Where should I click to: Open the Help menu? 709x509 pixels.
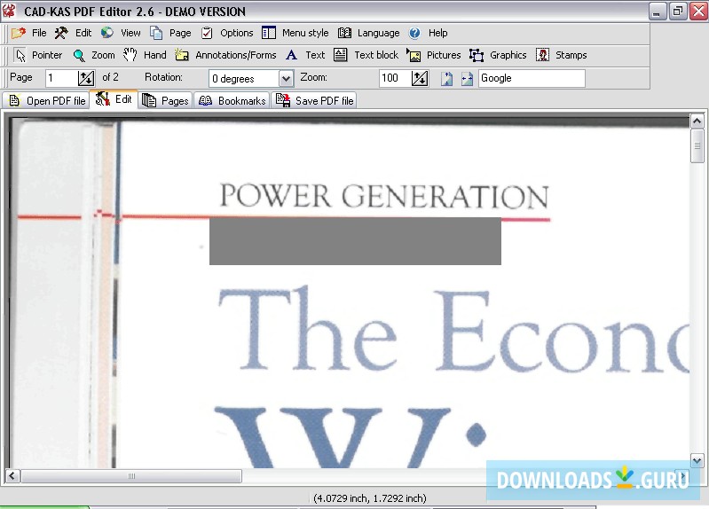pyautogui.click(x=437, y=33)
